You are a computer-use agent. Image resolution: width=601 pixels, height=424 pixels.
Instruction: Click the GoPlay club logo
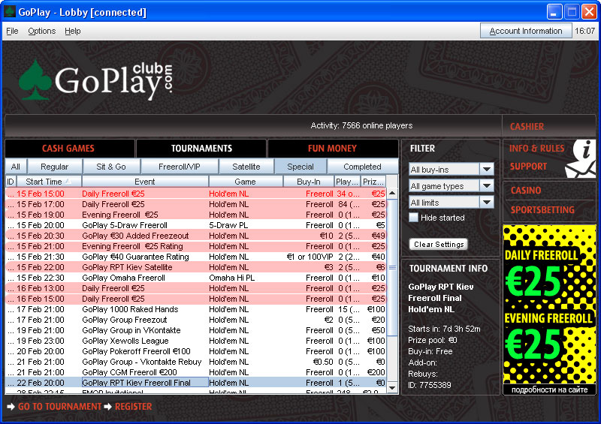pos(96,80)
